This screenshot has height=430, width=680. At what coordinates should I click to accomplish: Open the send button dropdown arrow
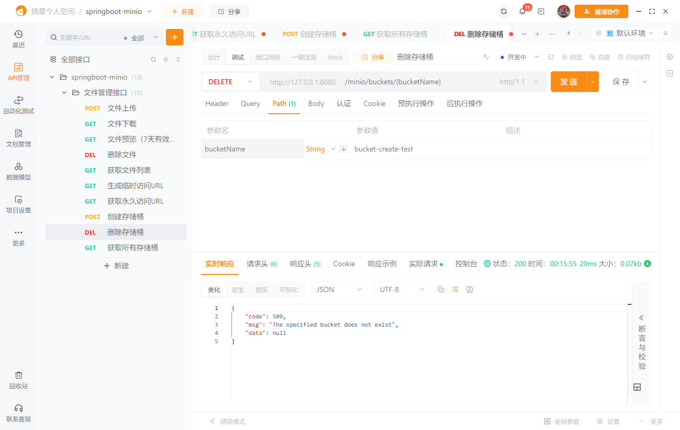pos(593,82)
